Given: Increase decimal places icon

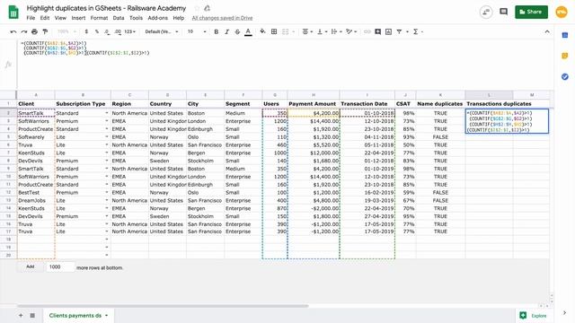Looking at the screenshot, I should 118,32.
